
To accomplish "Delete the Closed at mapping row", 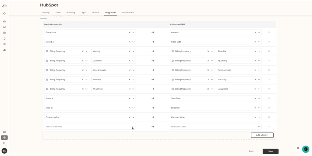I will [x=269, y=42].
